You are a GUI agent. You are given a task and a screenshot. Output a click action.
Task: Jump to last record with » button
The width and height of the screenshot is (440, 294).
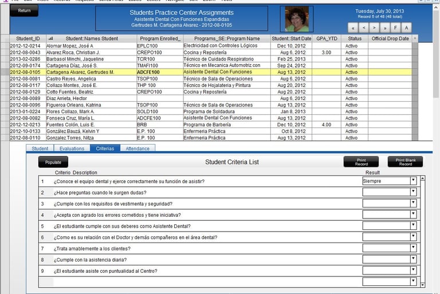pyautogui.click(x=385, y=28)
